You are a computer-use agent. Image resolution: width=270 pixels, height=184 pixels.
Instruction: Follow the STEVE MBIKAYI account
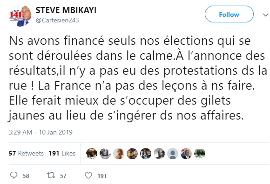[x=229, y=14]
